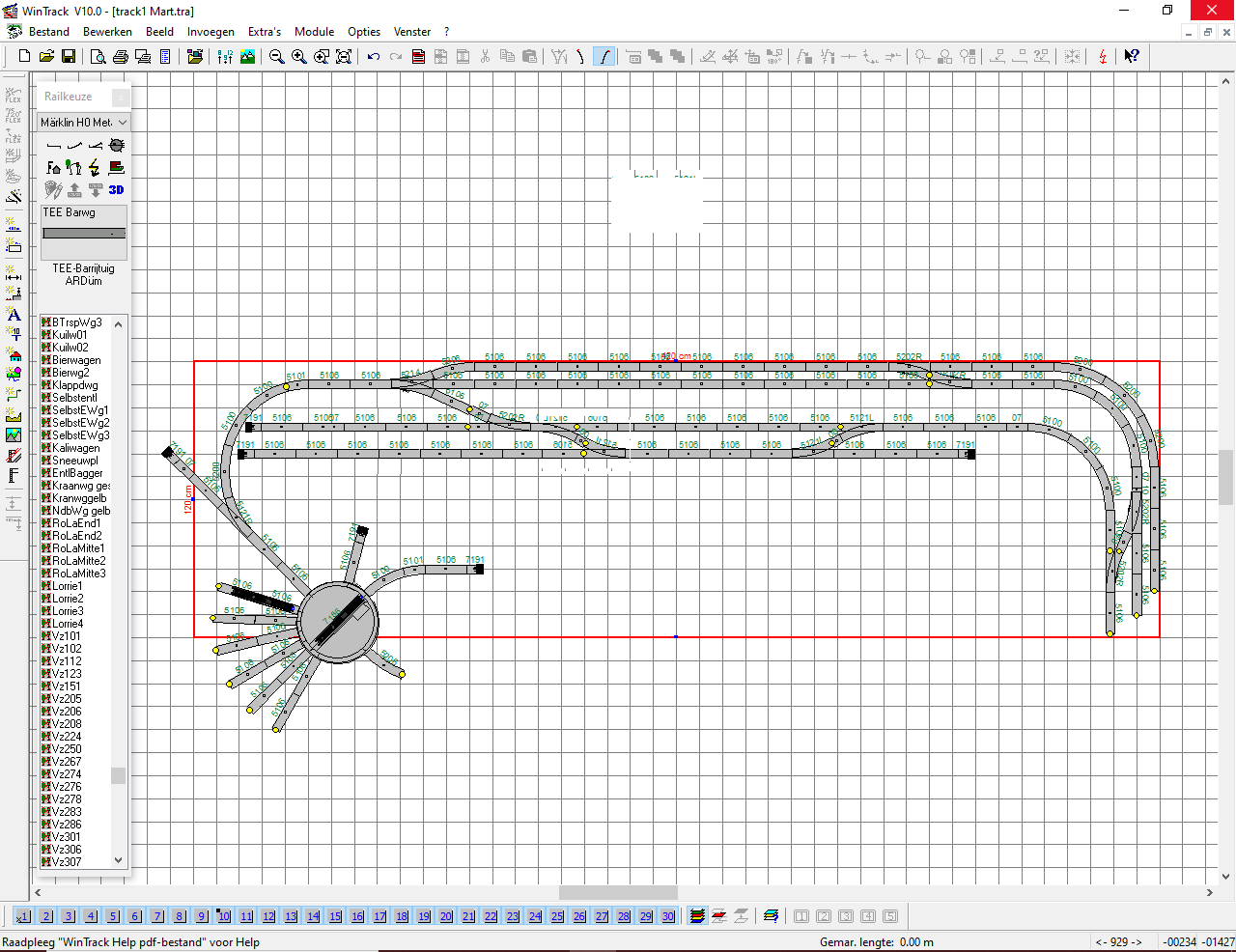Click the red lightning bolt toolbar icon
The image size is (1236, 952).
(x=1103, y=57)
